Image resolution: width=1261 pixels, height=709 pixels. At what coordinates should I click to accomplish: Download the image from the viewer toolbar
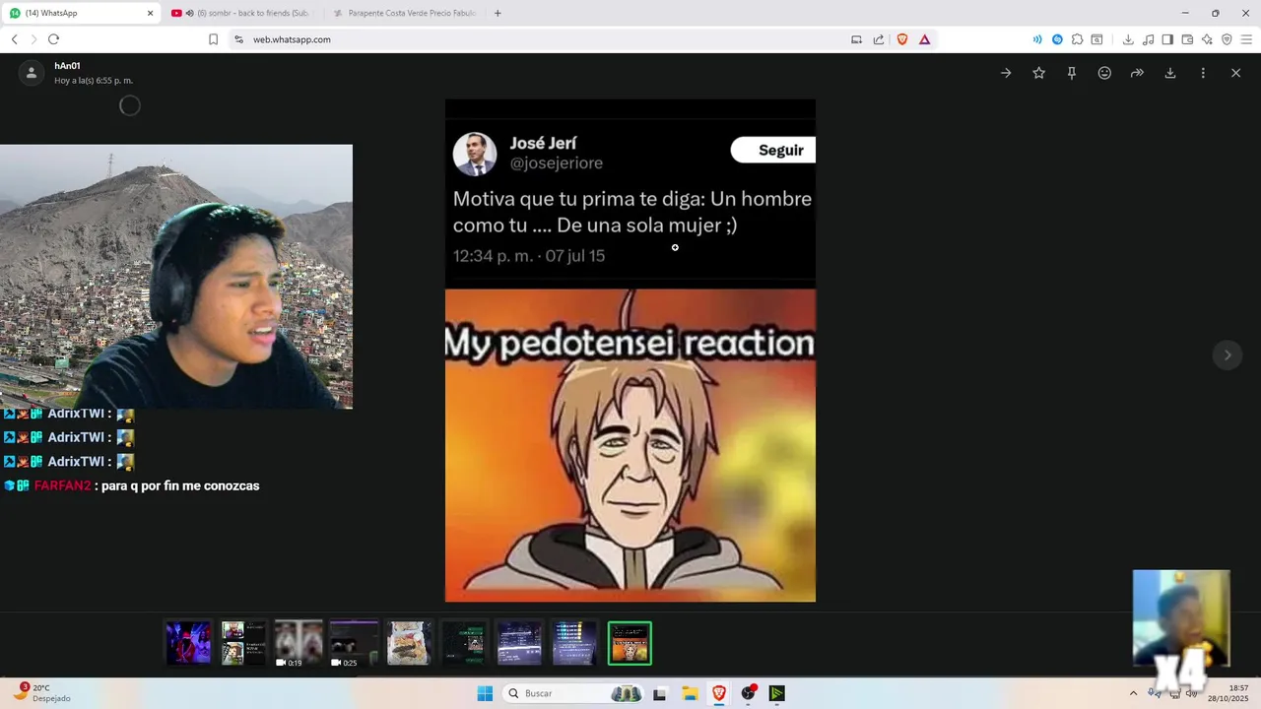(1170, 73)
